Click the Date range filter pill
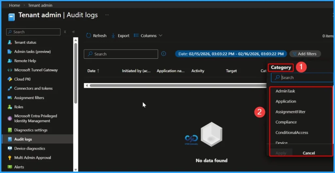This screenshot has height=173, width=335. (231, 54)
